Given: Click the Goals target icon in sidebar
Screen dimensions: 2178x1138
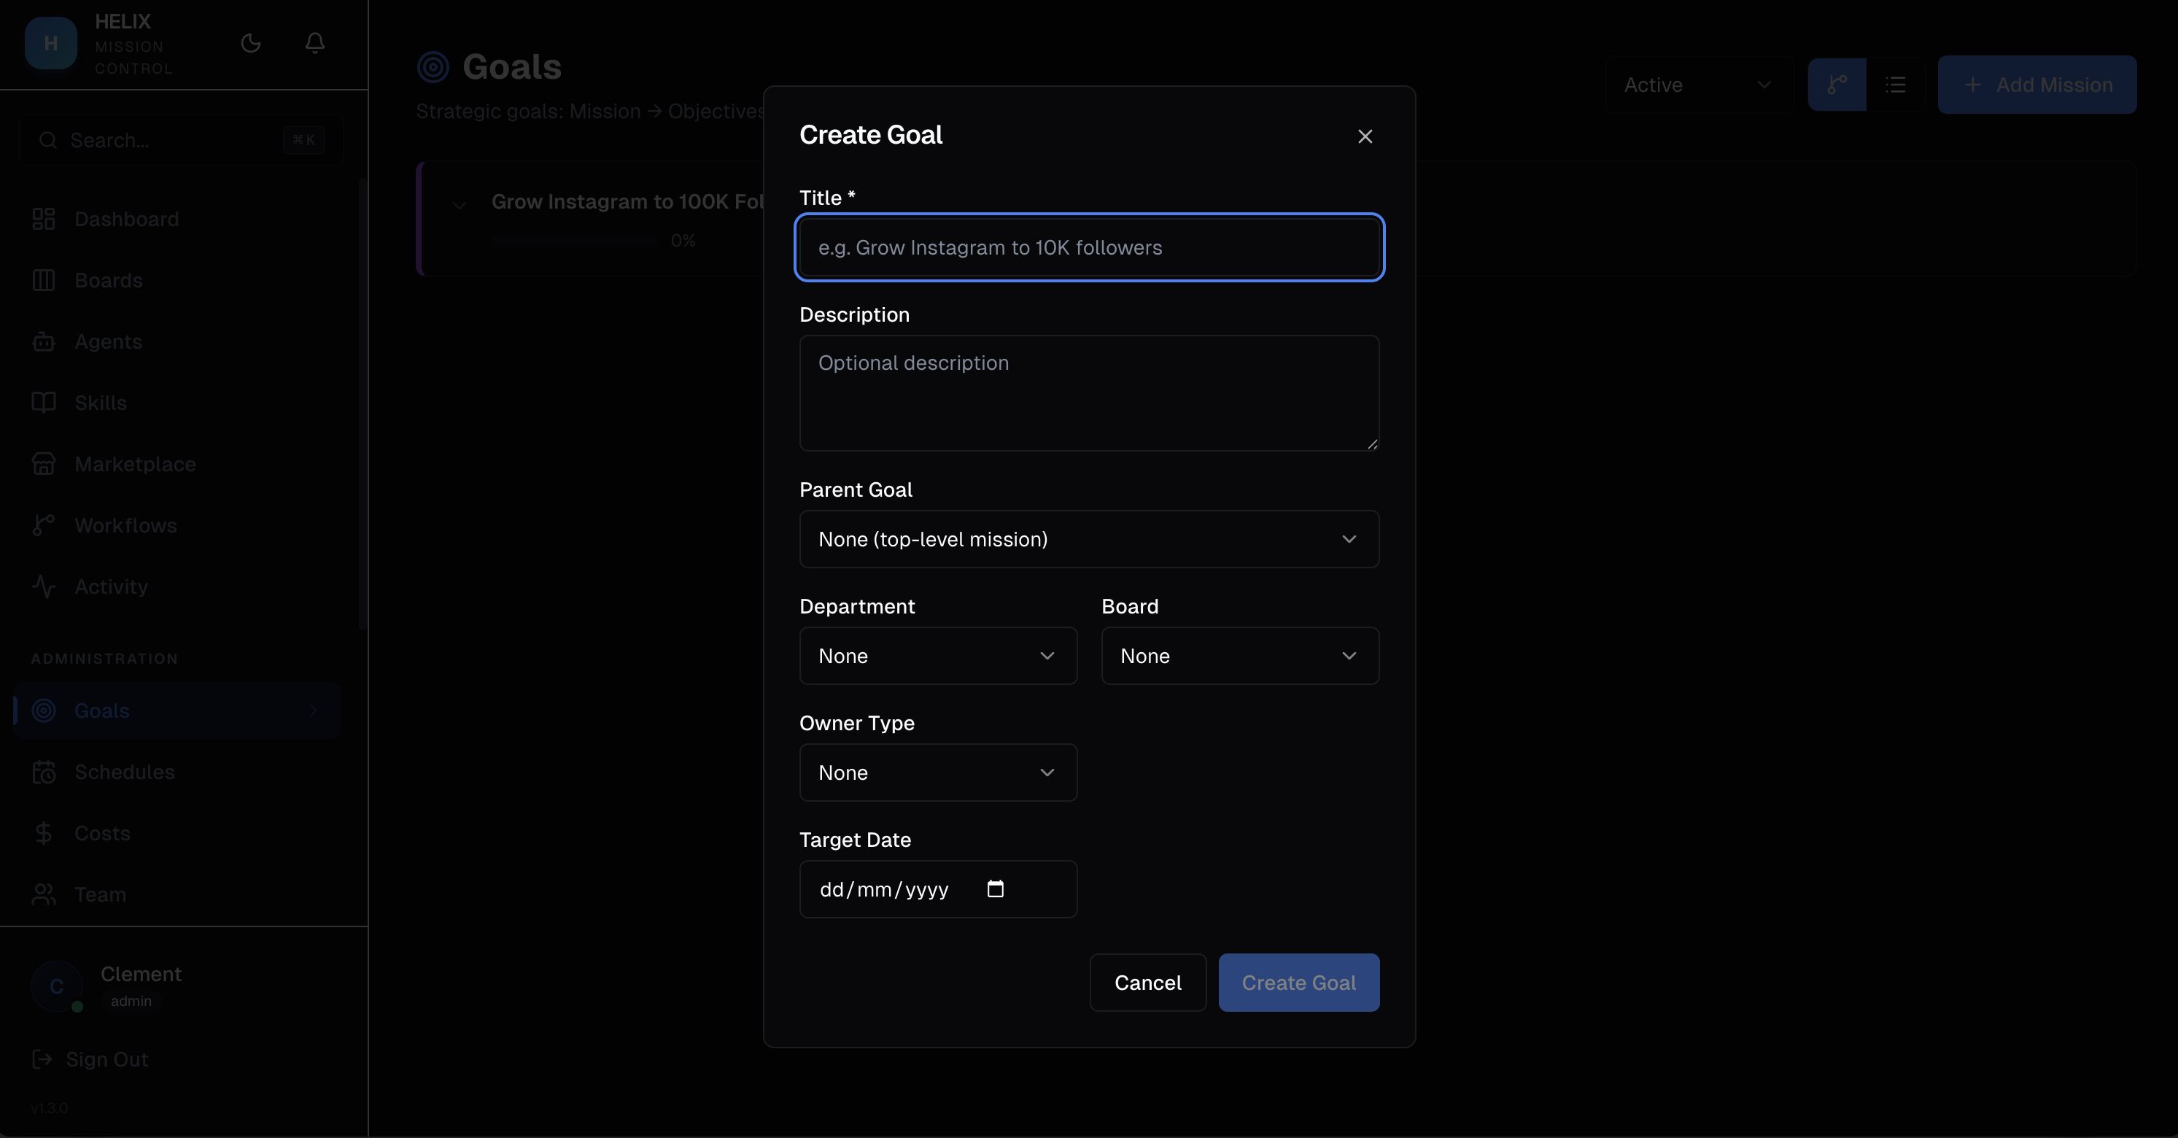Looking at the screenshot, I should click(x=43, y=711).
